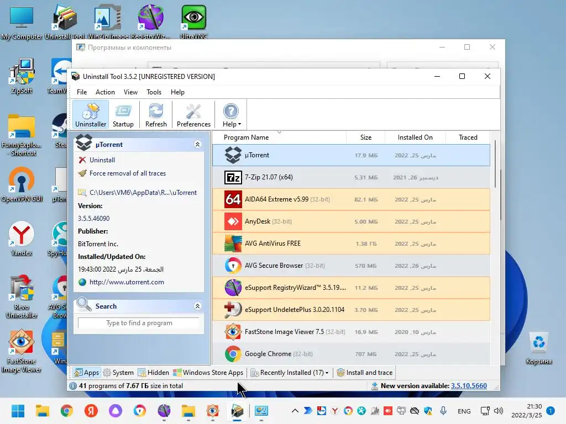This screenshot has height=424, width=566.
Task: Select the FastStone Image Viewer list icon
Action: click(x=233, y=332)
